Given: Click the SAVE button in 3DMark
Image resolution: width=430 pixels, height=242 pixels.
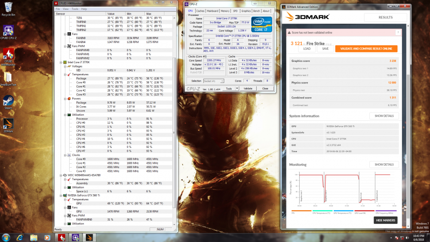Looking at the screenshot, I should click(x=325, y=49).
